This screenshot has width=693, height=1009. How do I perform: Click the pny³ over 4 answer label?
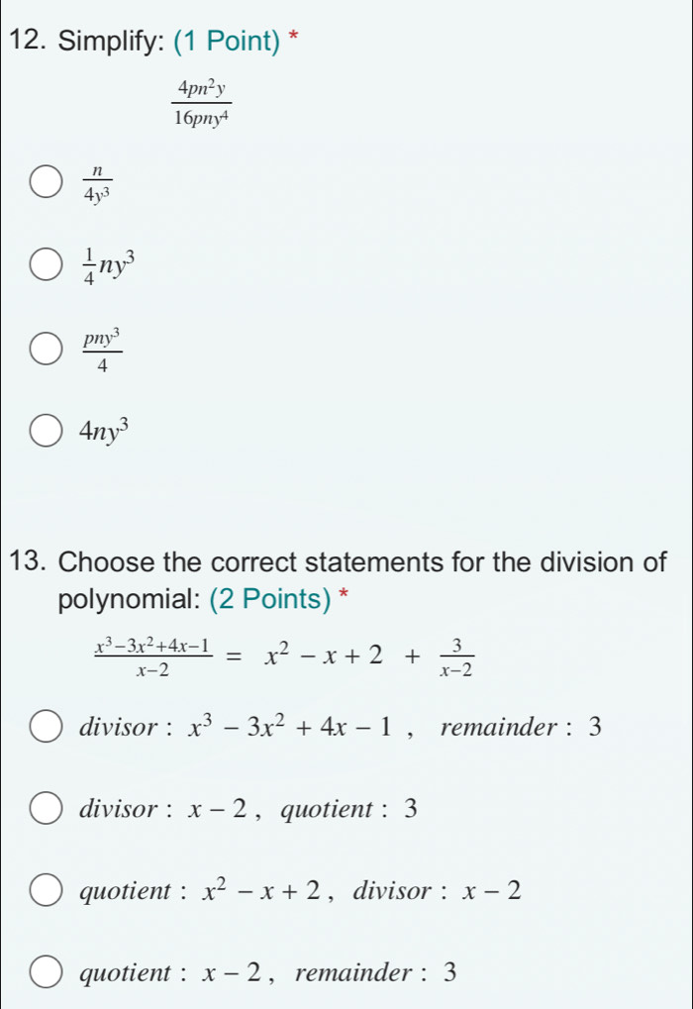pyautogui.click(x=102, y=349)
